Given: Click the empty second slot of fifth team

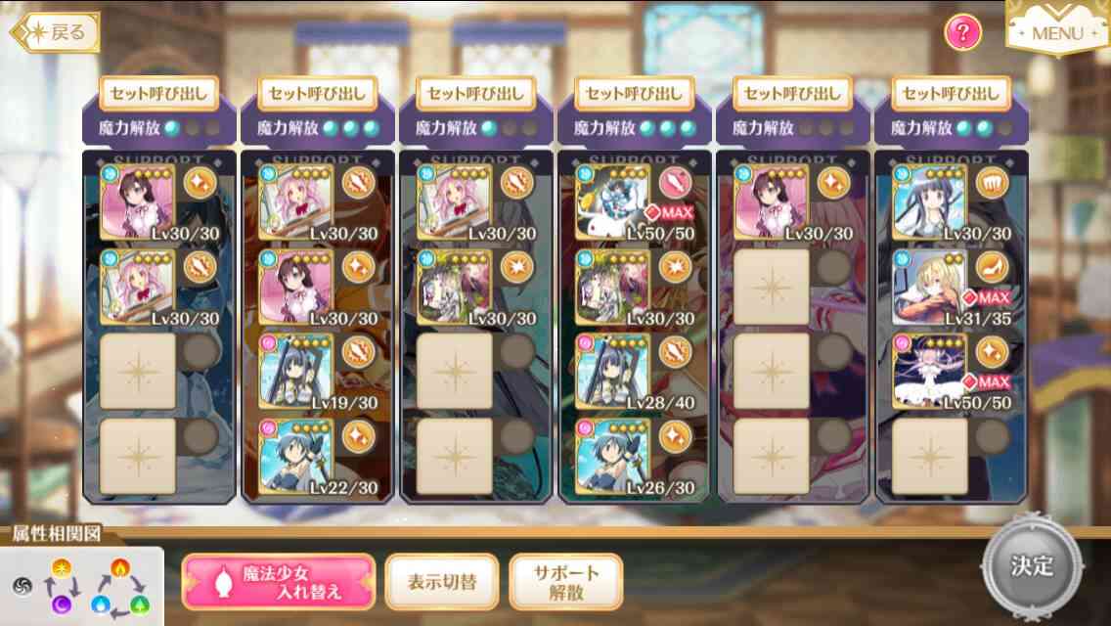Looking at the screenshot, I should click(771, 288).
